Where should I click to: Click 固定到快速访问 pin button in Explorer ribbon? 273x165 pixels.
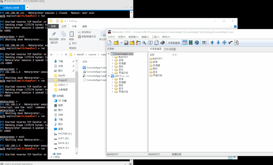coord(54,38)
